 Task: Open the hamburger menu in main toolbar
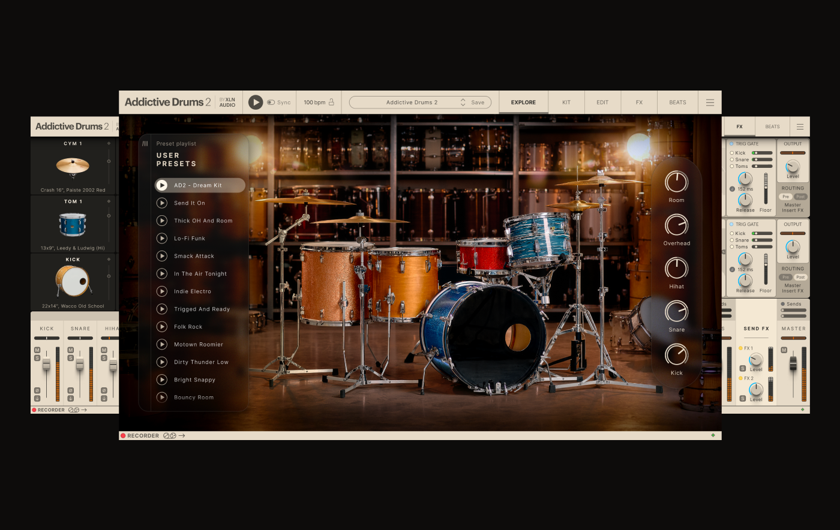click(x=710, y=103)
